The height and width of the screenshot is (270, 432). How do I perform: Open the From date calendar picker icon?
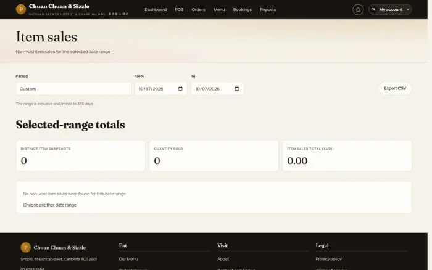180,89
